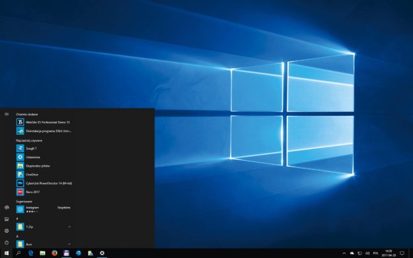The width and height of the screenshot is (413, 258).
Task: Open the blue globe app on taskbar
Action: tap(79, 253)
